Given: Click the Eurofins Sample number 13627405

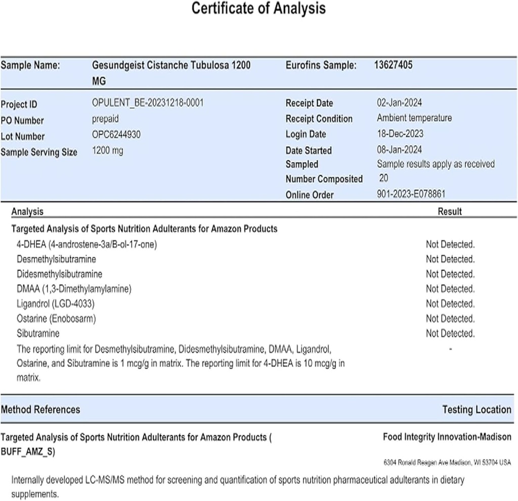Looking at the screenshot, I should coord(393,65).
